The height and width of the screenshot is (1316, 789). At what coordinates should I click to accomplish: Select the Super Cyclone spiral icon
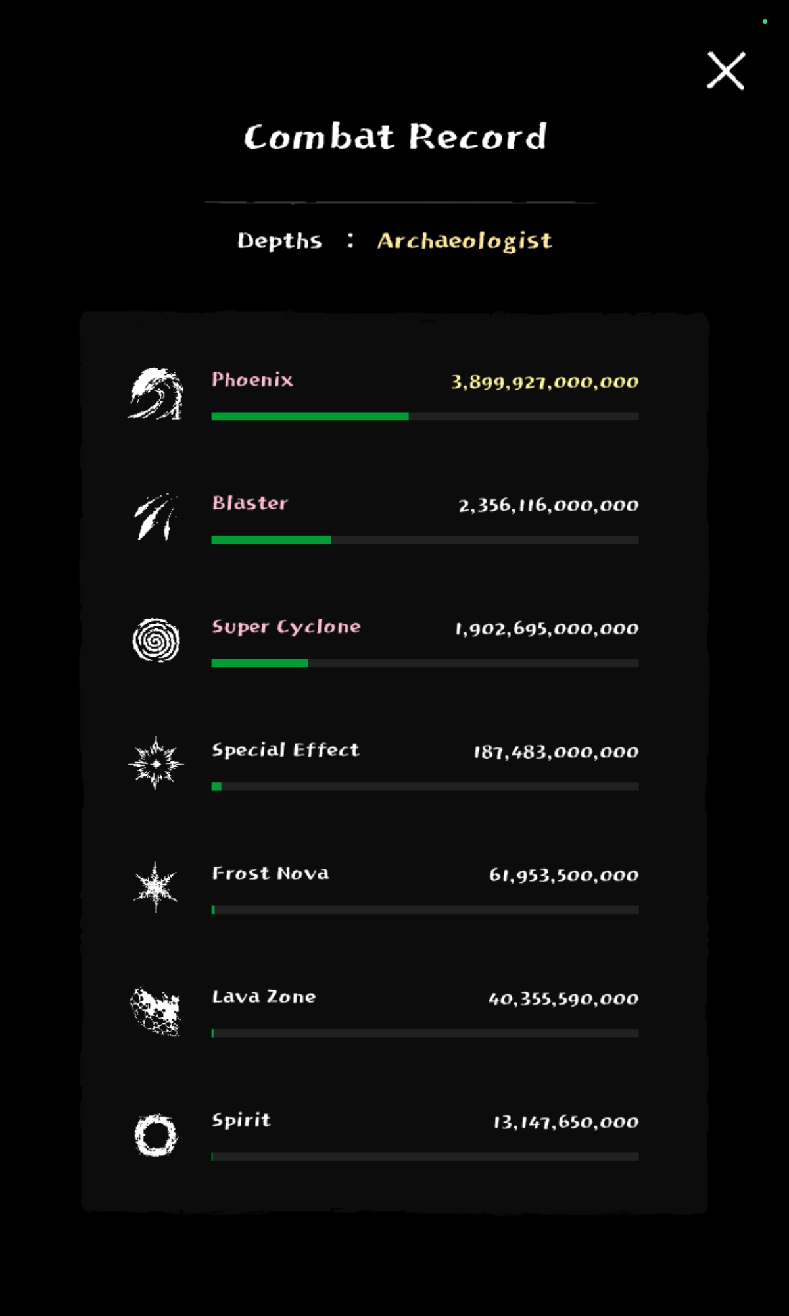pos(156,640)
